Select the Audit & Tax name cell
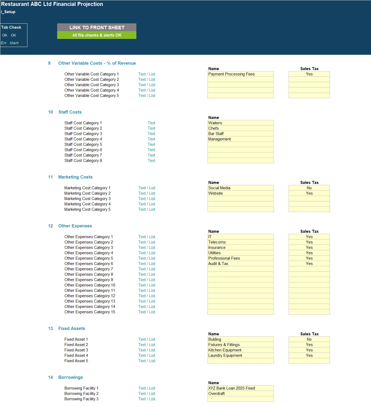This screenshot has width=371, height=407. tap(241, 264)
